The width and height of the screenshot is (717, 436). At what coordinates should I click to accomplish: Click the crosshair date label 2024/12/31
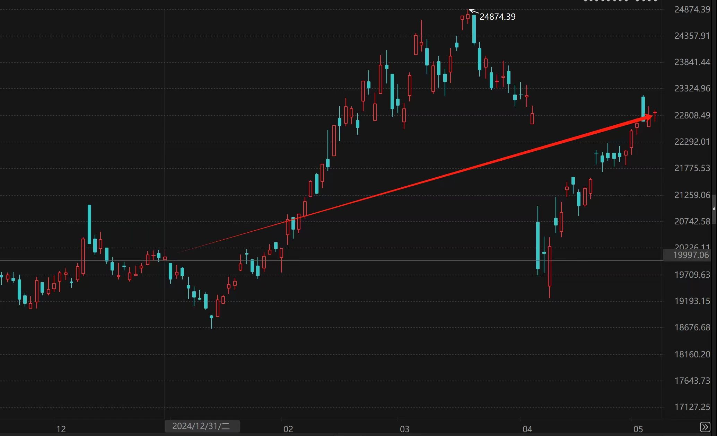point(202,426)
